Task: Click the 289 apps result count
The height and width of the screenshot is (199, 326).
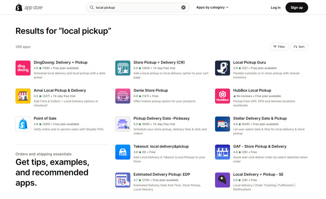Action: [x=23, y=47]
